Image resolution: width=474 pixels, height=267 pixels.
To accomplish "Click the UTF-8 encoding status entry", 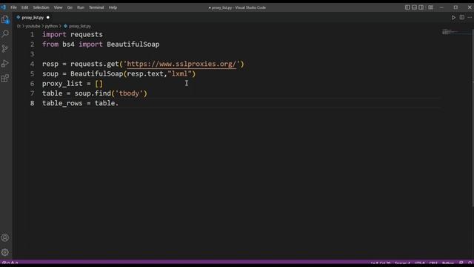I will tap(420, 263).
